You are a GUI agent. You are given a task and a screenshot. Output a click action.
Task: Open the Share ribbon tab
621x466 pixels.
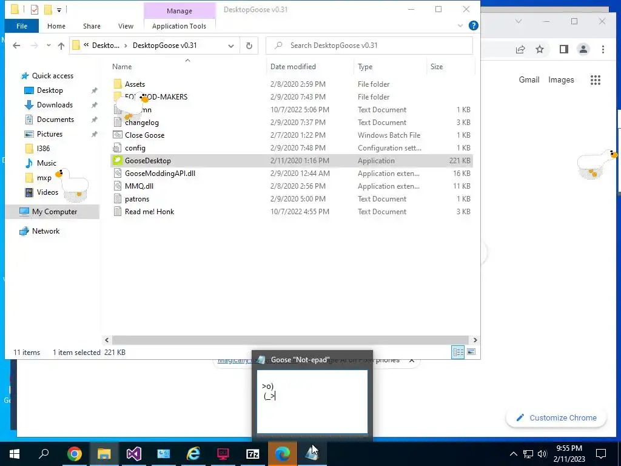[x=92, y=26]
